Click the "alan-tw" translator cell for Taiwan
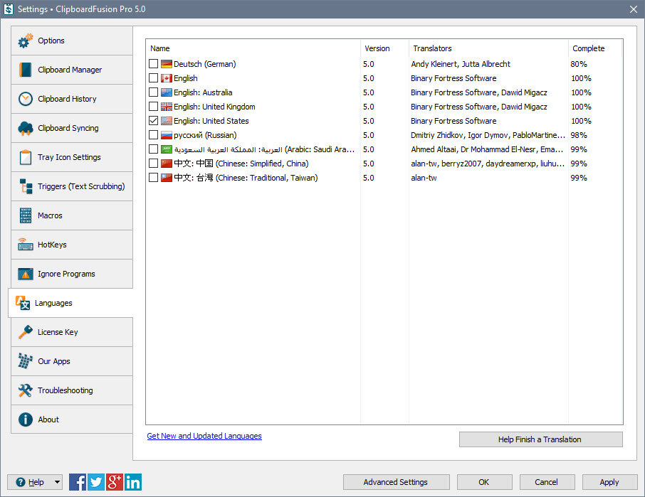 click(x=424, y=178)
